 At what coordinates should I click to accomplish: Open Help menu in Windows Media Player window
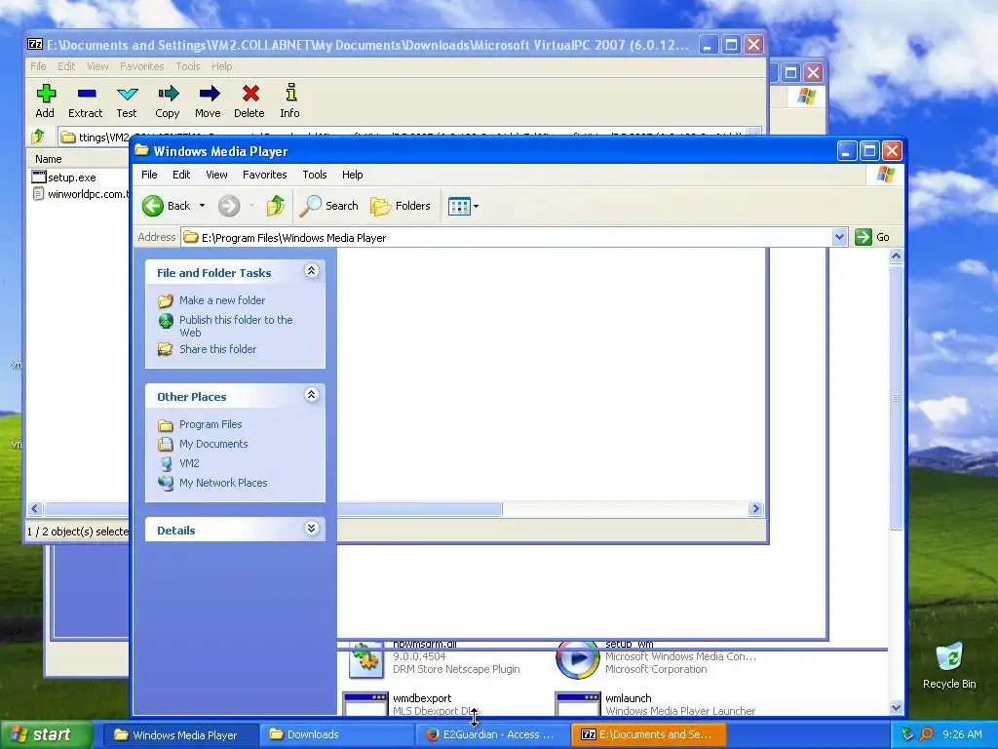click(353, 175)
